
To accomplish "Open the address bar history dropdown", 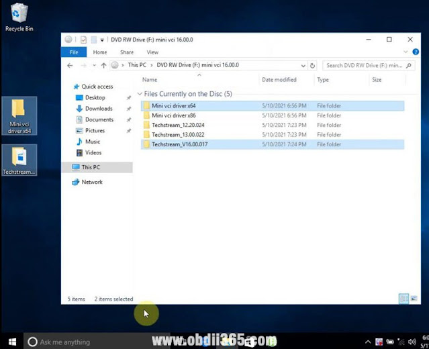I will 303,66.
